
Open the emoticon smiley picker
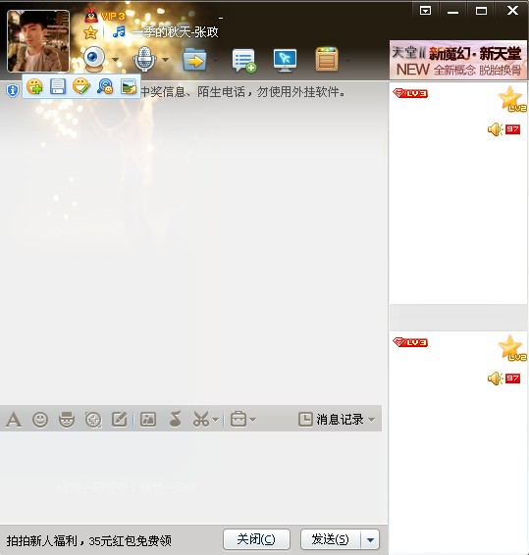[40, 420]
